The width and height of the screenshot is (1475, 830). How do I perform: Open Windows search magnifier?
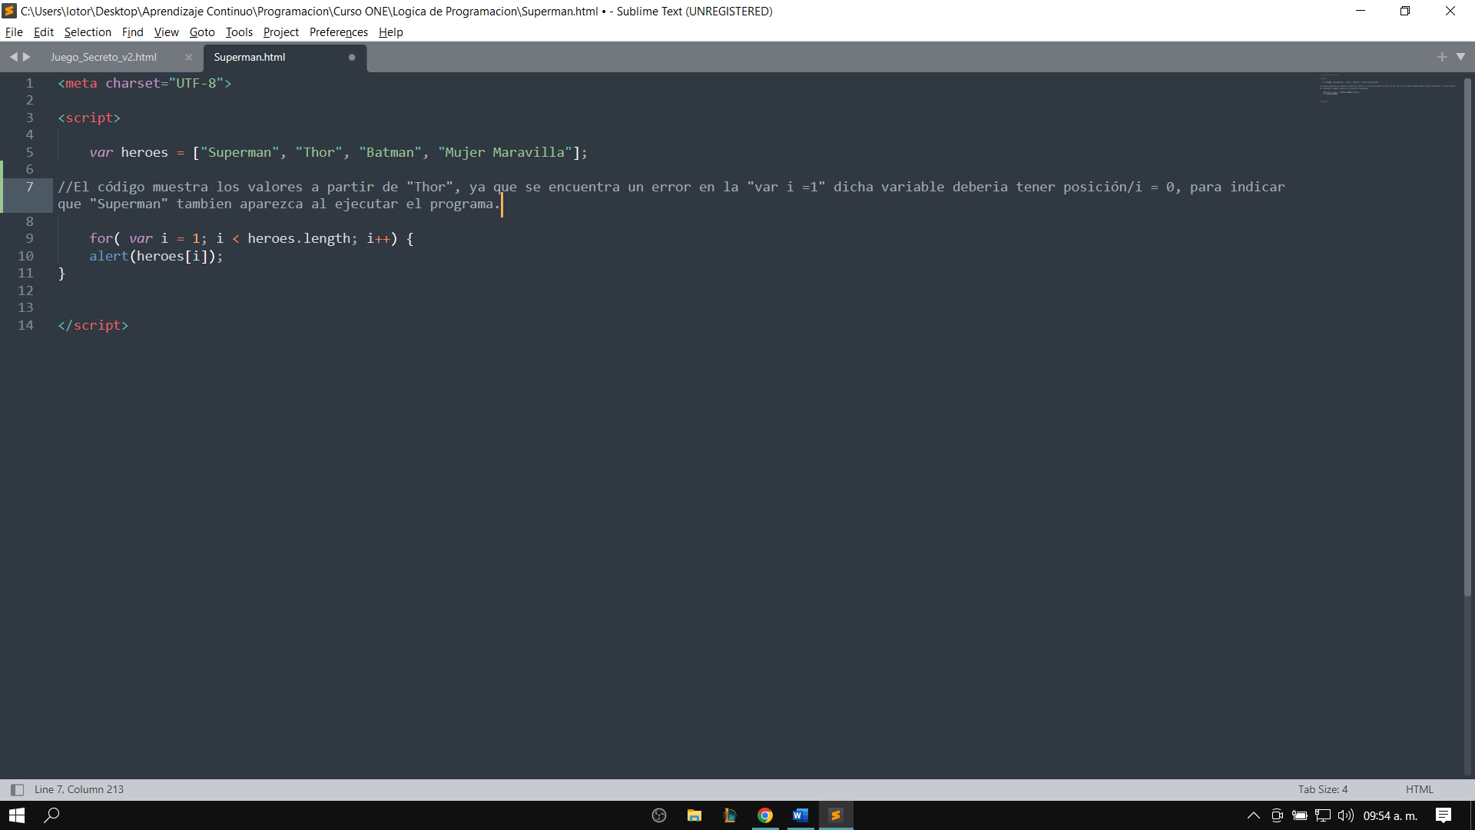pyautogui.click(x=51, y=815)
